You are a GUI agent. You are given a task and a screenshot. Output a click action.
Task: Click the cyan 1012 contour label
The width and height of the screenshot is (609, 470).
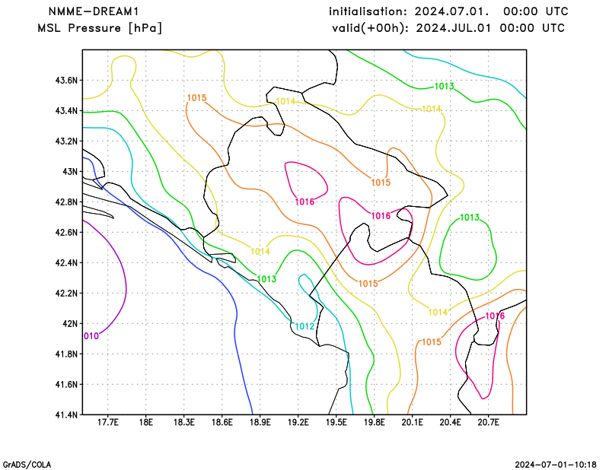click(x=304, y=326)
